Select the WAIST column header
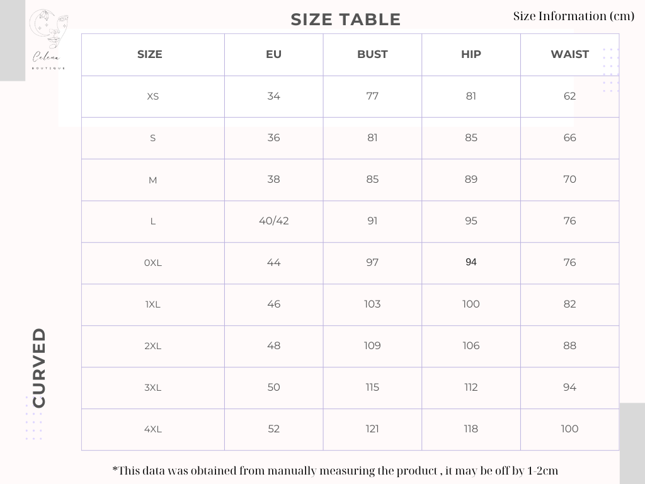 coord(569,54)
